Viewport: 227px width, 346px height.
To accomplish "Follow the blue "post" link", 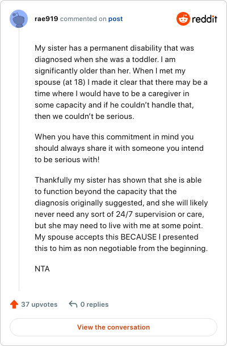I will 115,19.
